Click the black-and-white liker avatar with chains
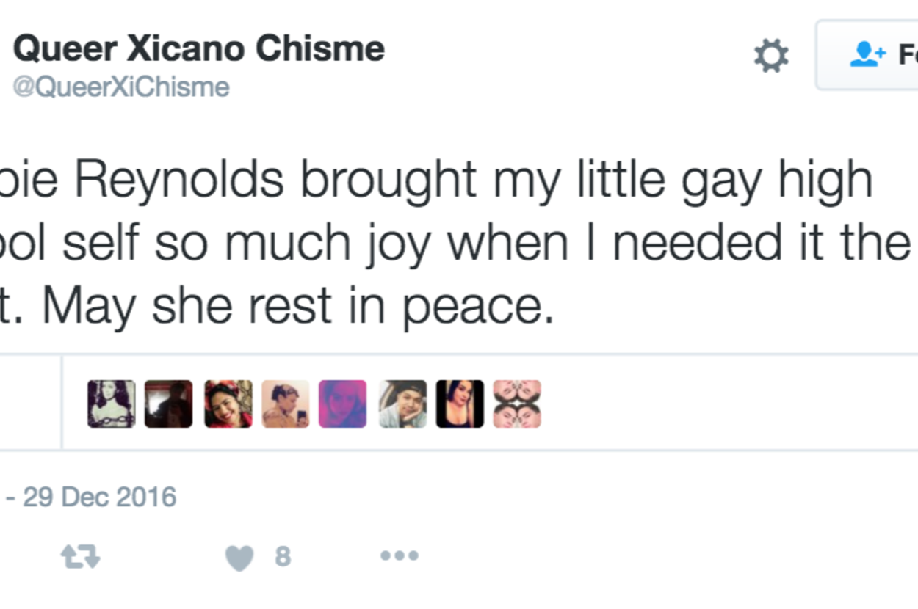This screenshot has width=918, height=609. pyautogui.click(x=111, y=404)
